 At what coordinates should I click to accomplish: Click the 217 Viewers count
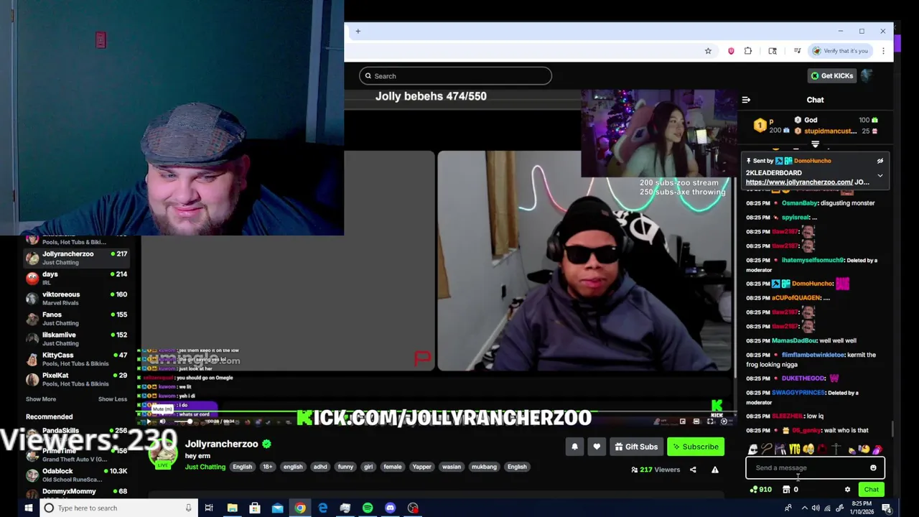pyautogui.click(x=656, y=470)
